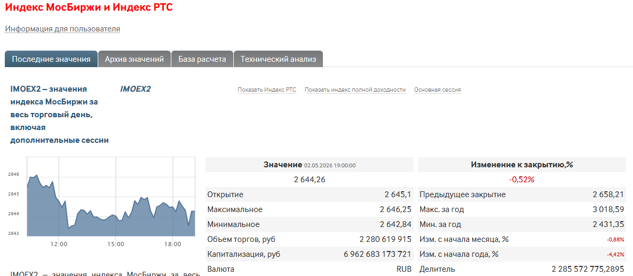Viewport: 633px width, 276px height.
Task: Click the 18:00 chart axis label
Action: 173,244
